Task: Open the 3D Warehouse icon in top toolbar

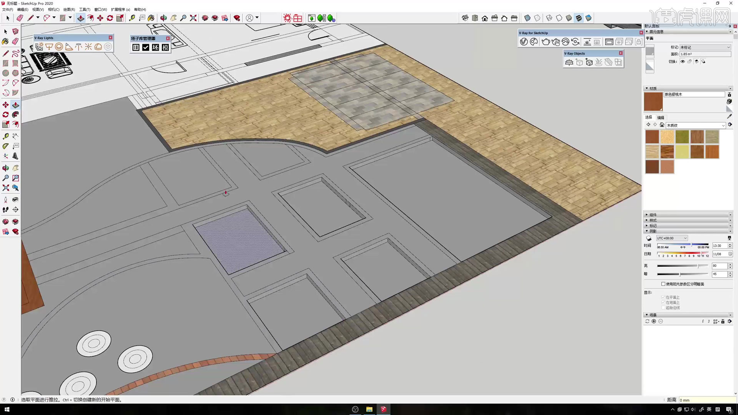Action: [205, 18]
